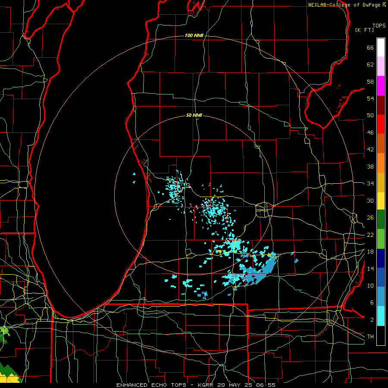Screen dimensions: 388x388
Task: Click the "46" legend value
Action: click(x=370, y=133)
